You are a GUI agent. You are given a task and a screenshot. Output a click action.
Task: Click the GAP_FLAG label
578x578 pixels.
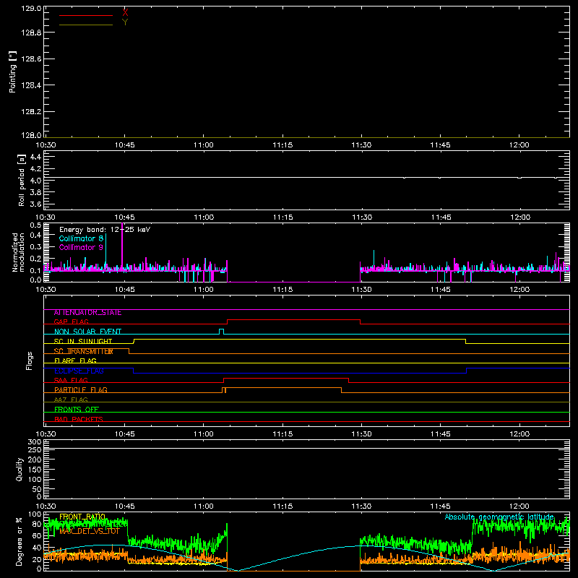click(71, 322)
